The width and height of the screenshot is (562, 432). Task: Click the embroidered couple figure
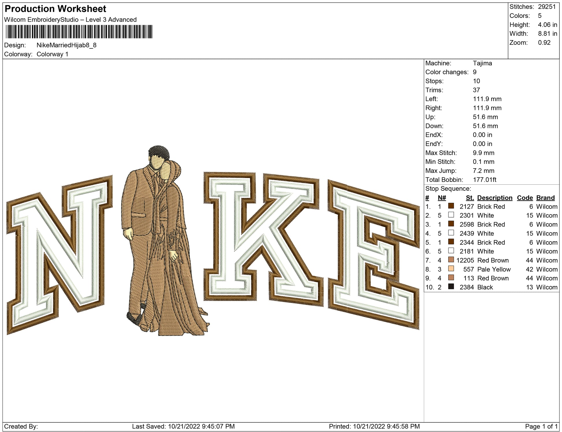162,245
